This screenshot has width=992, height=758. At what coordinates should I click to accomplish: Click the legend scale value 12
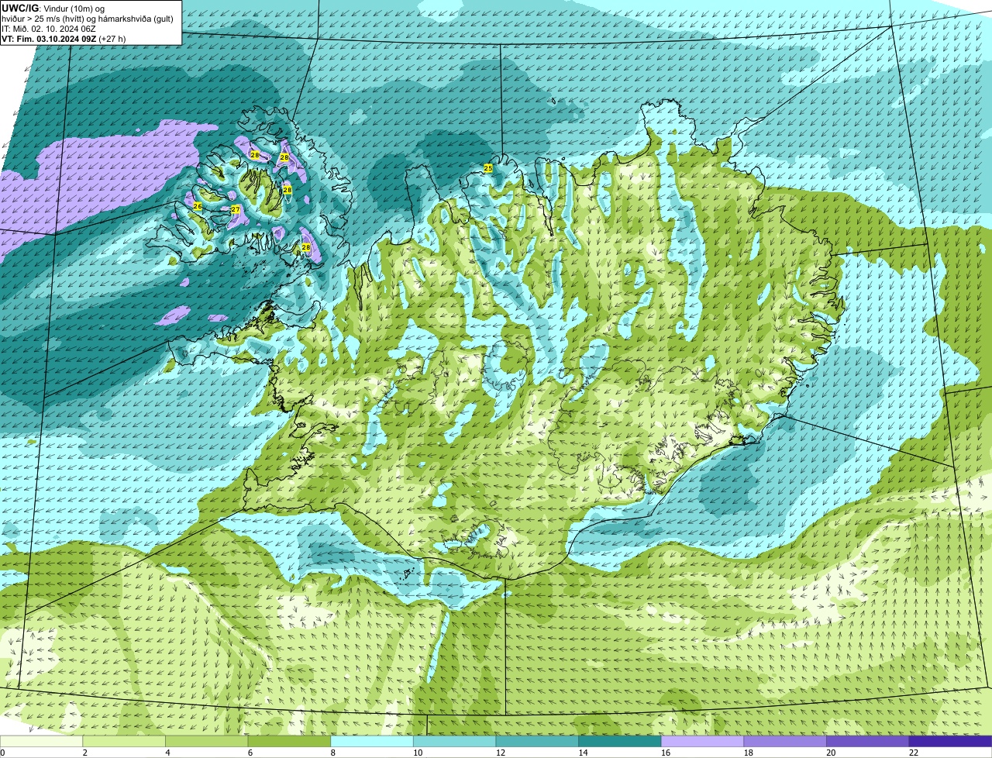click(x=501, y=753)
